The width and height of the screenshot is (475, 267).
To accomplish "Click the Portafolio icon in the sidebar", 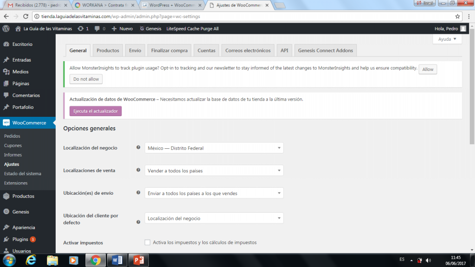I will point(6,107).
